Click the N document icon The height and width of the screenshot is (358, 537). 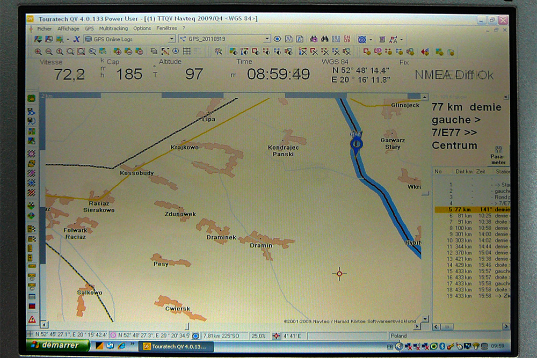coord(289,39)
